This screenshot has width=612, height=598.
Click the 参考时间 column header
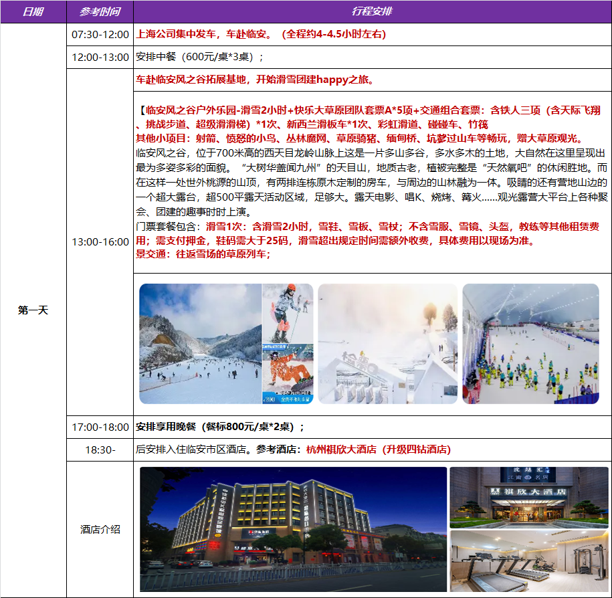100,11
